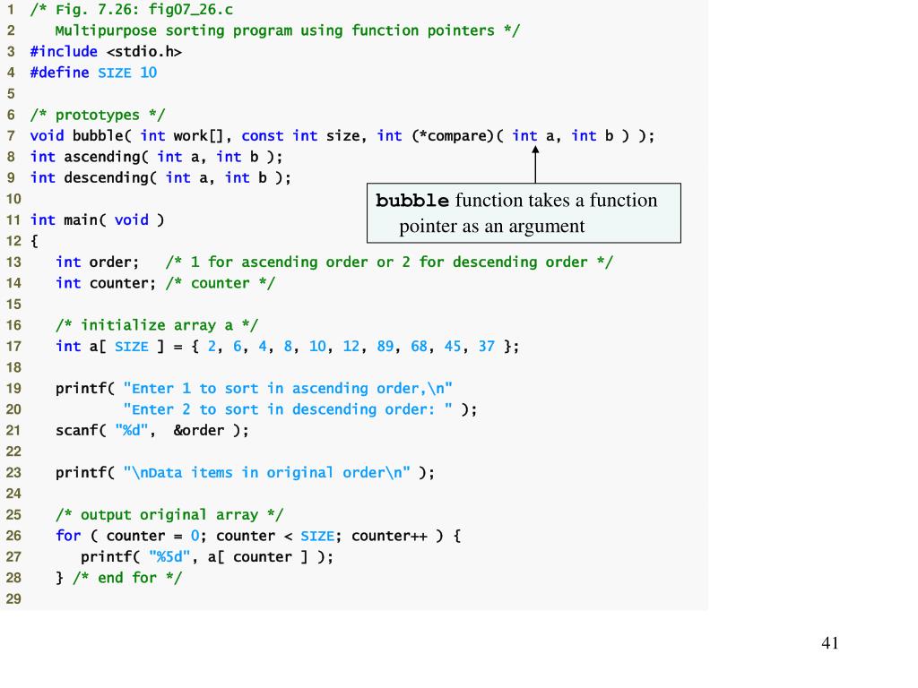
Task: Click the 'Fig. 7.26: fig07_26.c' comment
Action: point(132,10)
